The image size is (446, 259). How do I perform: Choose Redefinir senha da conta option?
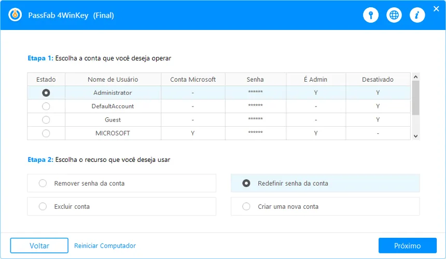(x=246, y=184)
